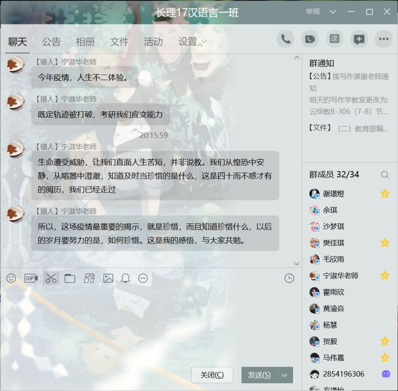This screenshot has width=398, height=391.
Task: Click the GIF recording icon
Action: [31, 278]
